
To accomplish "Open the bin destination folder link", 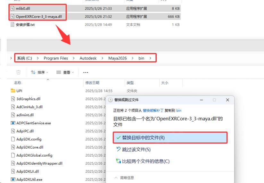I will 179,110.
